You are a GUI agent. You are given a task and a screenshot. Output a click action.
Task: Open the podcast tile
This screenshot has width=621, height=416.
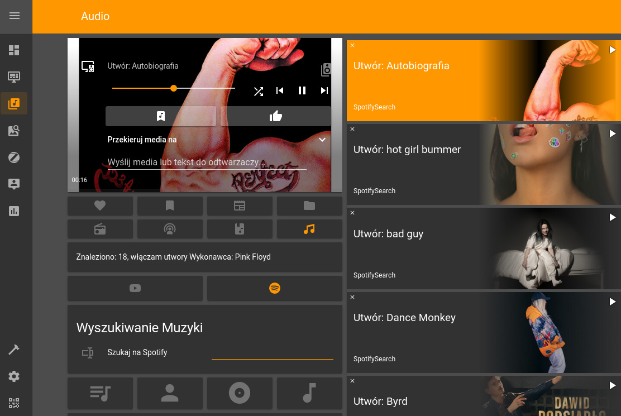(x=170, y=229)
